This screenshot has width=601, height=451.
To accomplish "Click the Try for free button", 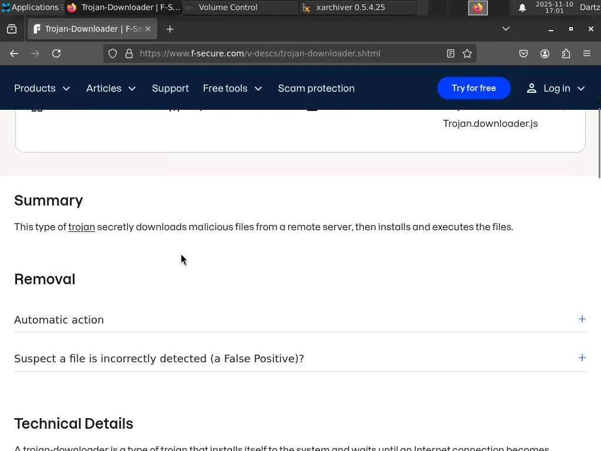I will click(474, 88).
